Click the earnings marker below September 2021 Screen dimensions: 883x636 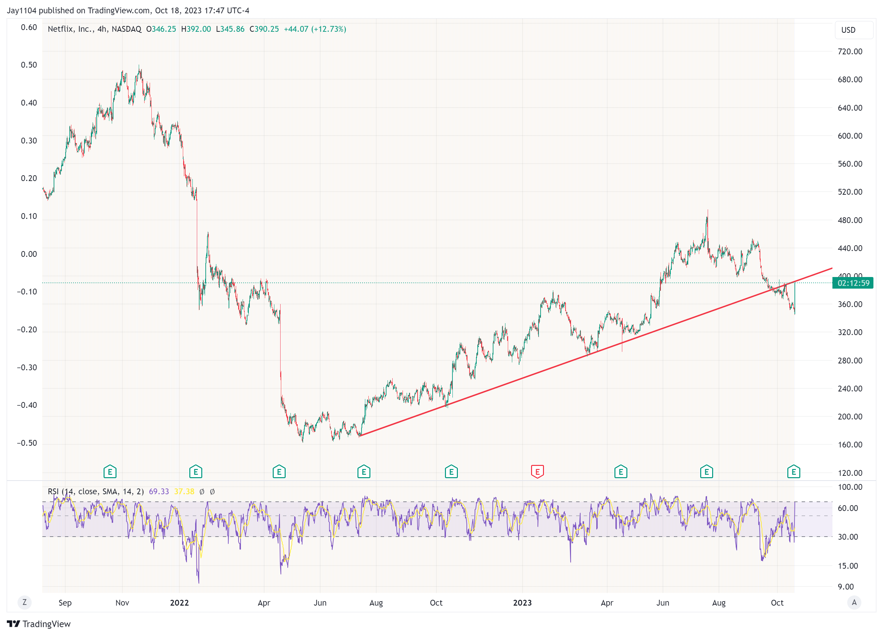(x=110, y=472)
